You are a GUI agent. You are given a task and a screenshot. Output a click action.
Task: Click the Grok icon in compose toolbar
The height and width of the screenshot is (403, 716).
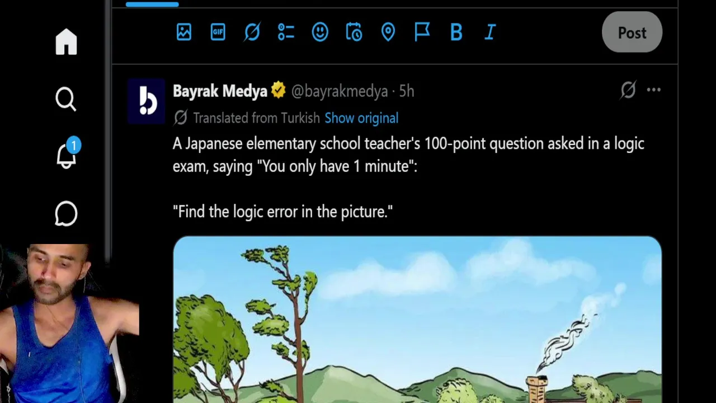[252, 32]
